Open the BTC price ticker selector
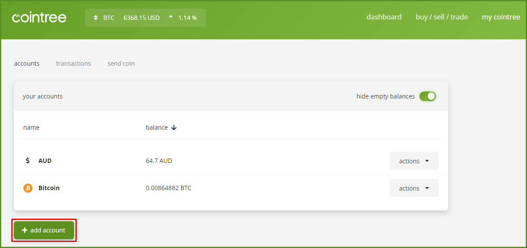The image size is (527, 248). click(145, 18)
